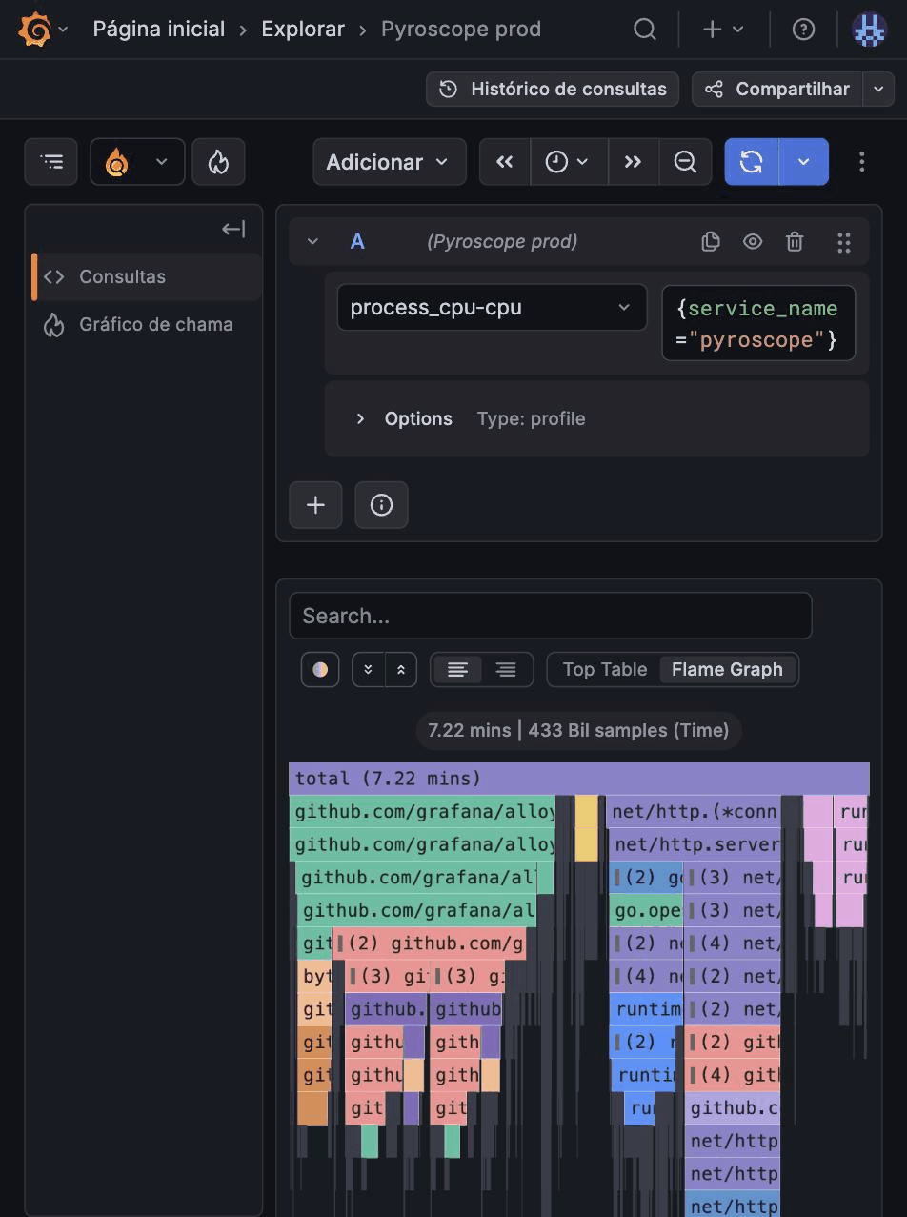Open Página inicial breadcrumb
This screenshot has width=907, height=1217.
pos(159,30)
